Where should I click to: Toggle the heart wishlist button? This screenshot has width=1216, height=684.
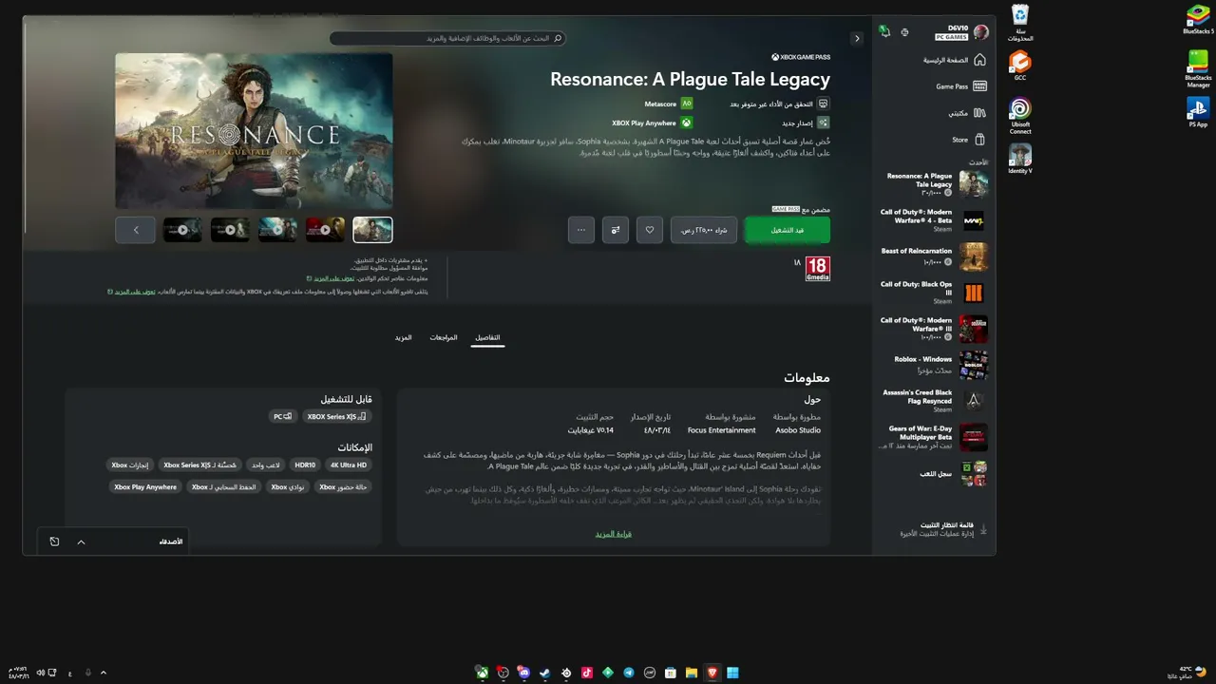click(650, 230)
